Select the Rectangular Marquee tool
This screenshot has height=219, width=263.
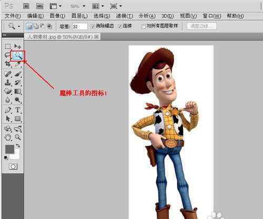8,46
